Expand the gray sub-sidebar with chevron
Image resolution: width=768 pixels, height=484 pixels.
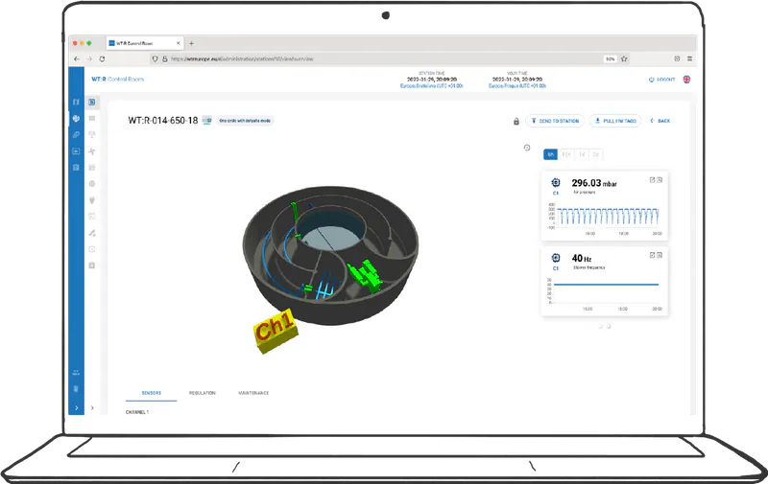click(92, 407)
